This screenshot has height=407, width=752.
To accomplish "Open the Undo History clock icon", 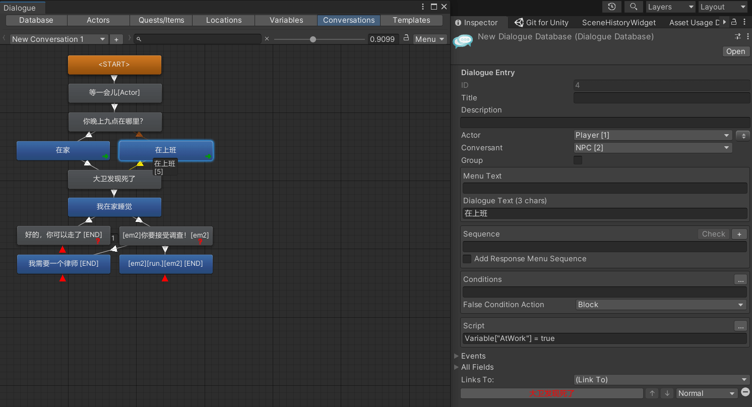I will pyautogui.click(x=611, y=7).
